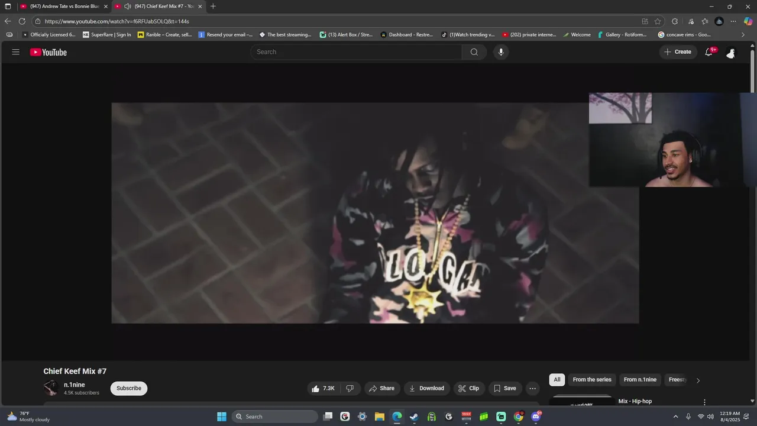
Task: Open the Alert Box / Stre... bookmark
Action: (x=347, y=35)
